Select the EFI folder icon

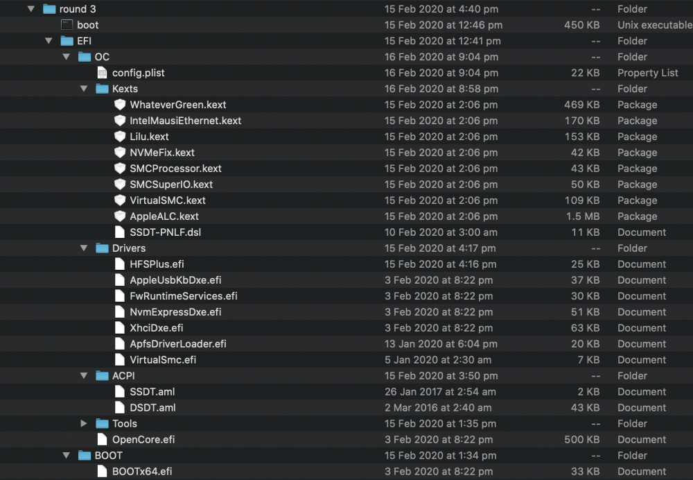coord(67,41)
